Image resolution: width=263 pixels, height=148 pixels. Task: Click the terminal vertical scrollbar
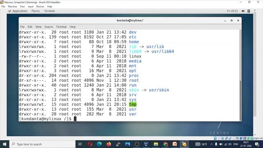pos(240,100)
